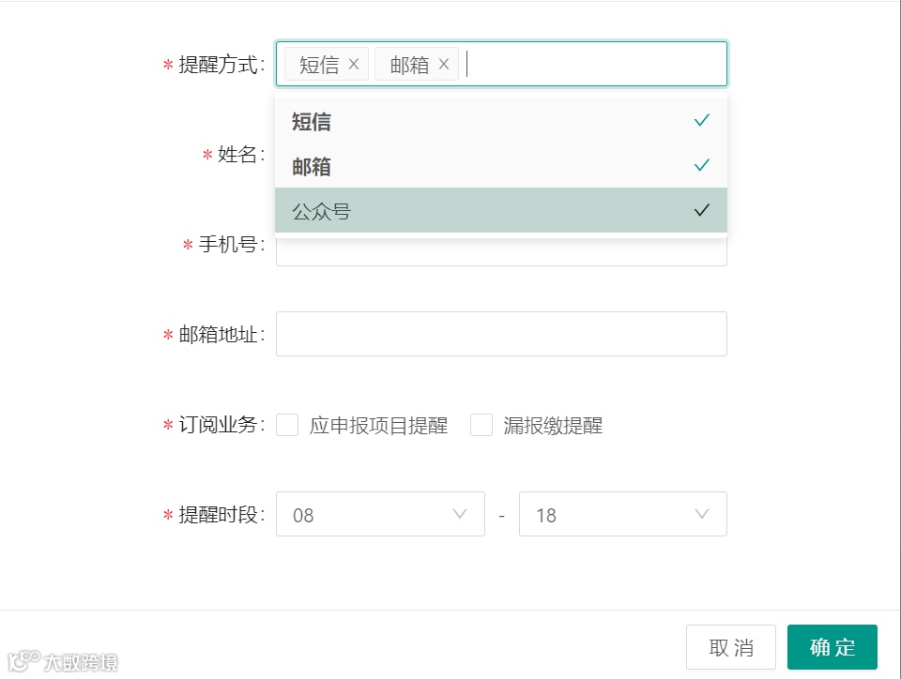The height and width of the screenshot is (679, 901).
Task: Remove the 邮箱 tag from selection
Action: click(444, 64)
